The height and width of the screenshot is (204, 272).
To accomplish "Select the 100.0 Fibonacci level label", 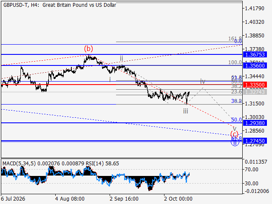I will point(235,62).
